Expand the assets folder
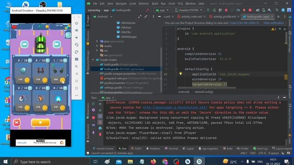The height and width of the screenshot is (165, 294). point(97,46)
